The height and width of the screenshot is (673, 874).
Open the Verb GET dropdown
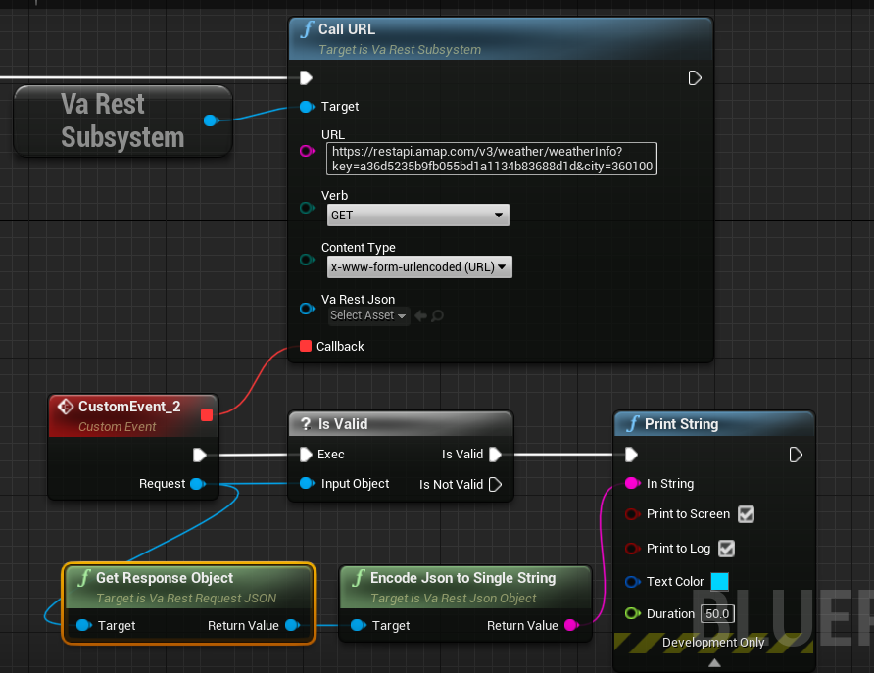point(417,215)
